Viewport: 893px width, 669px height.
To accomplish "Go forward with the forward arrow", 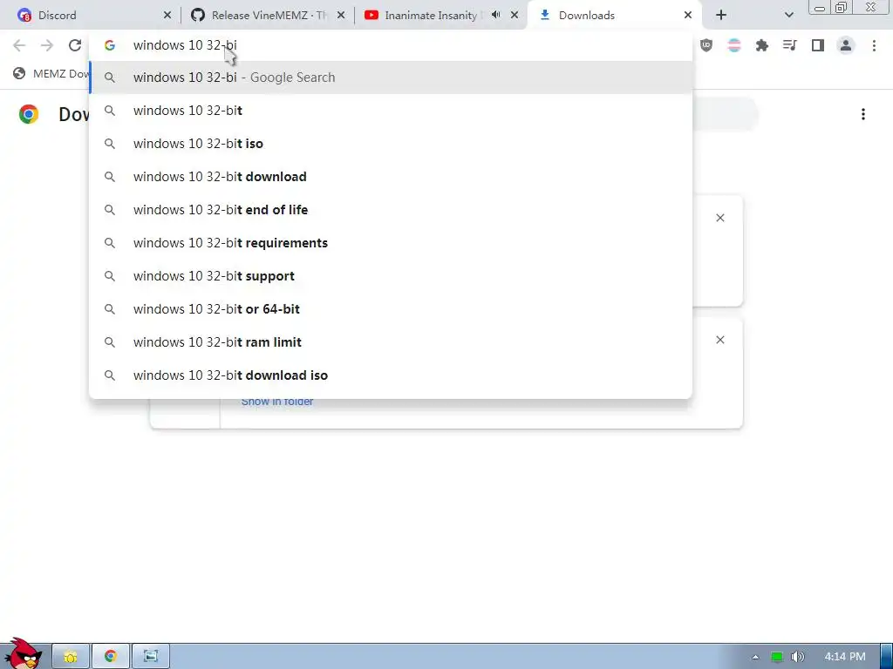I will coord(47,45).
